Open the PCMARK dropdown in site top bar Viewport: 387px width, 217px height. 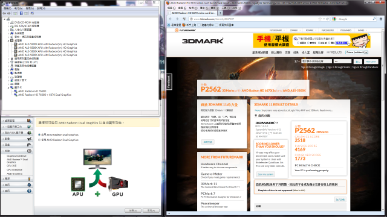point(310,30)
